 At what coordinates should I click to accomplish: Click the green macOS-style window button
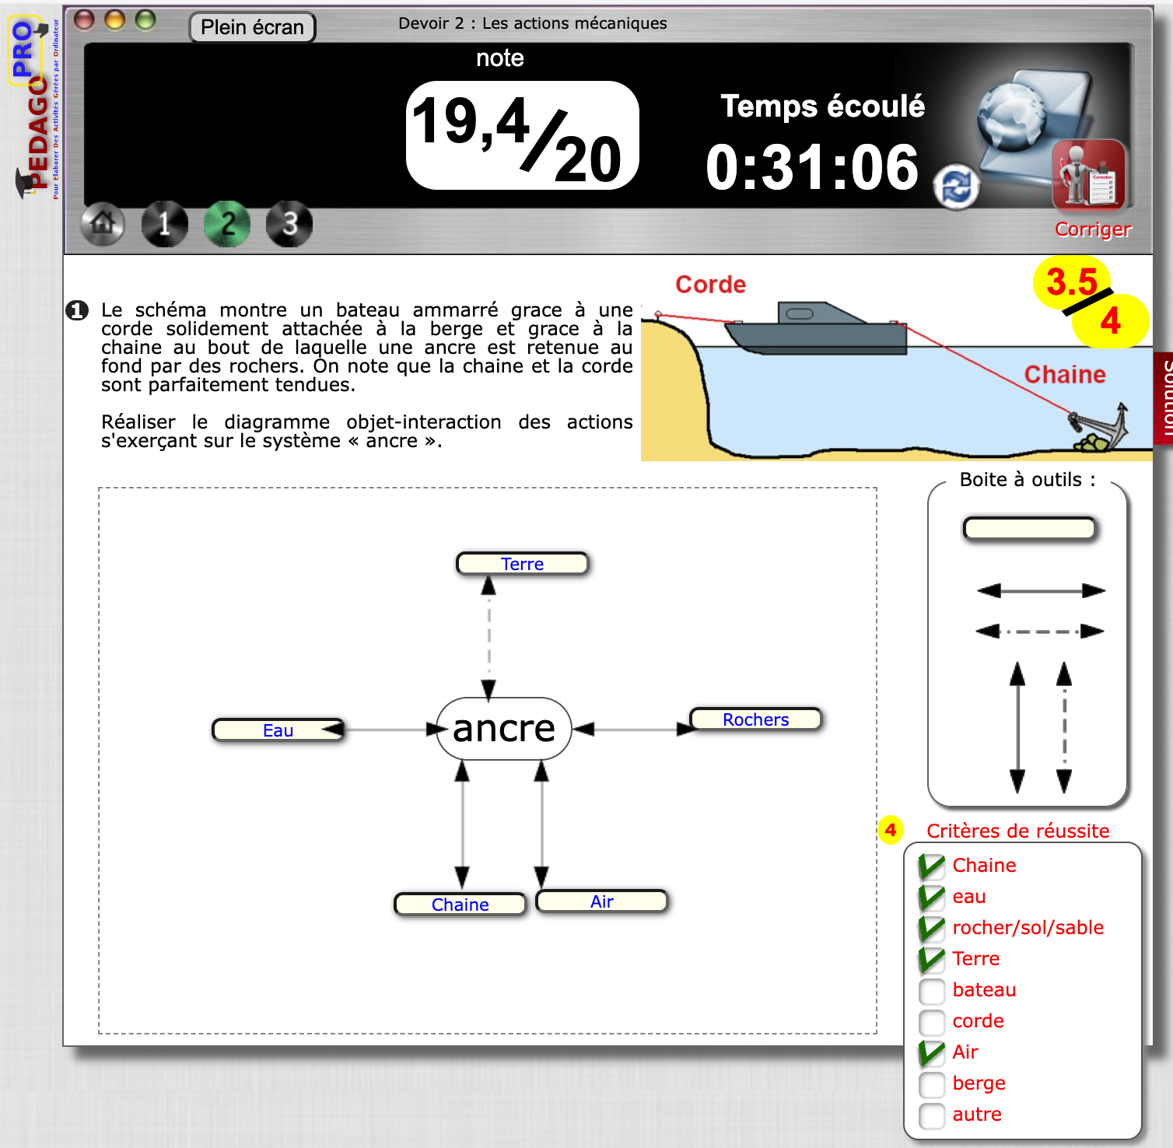pyautogui.click(x=145, y=20)
